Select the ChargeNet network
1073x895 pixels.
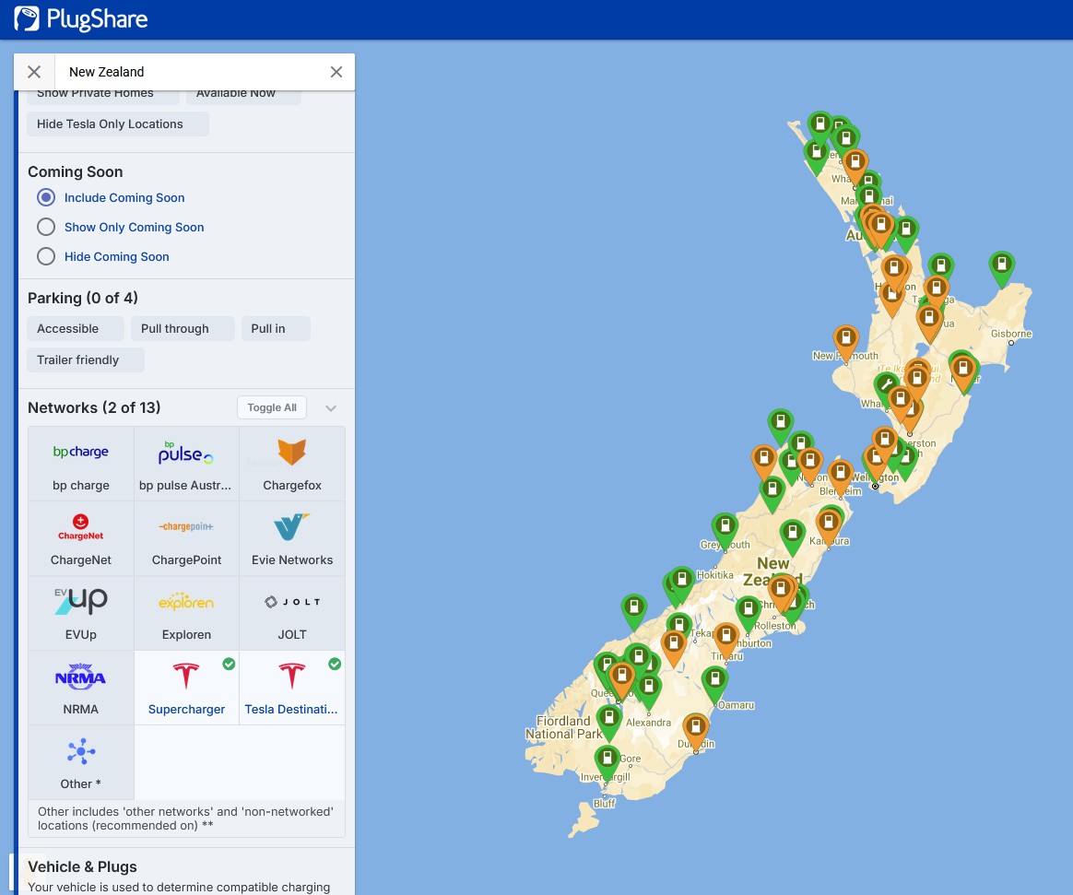pos(81,538)
